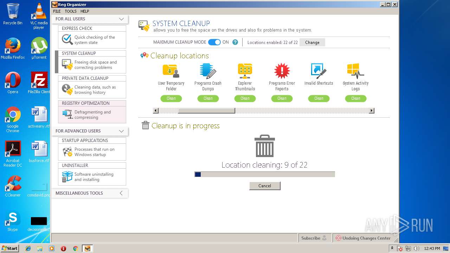450x253 pixels.
Task: Click the User Temporary Folder icon
Action: (x=171, y=71)
